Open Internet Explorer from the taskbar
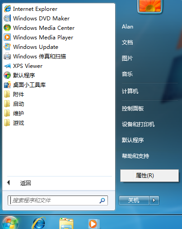This screenshot has height=229, width=182. click(39, 223)
